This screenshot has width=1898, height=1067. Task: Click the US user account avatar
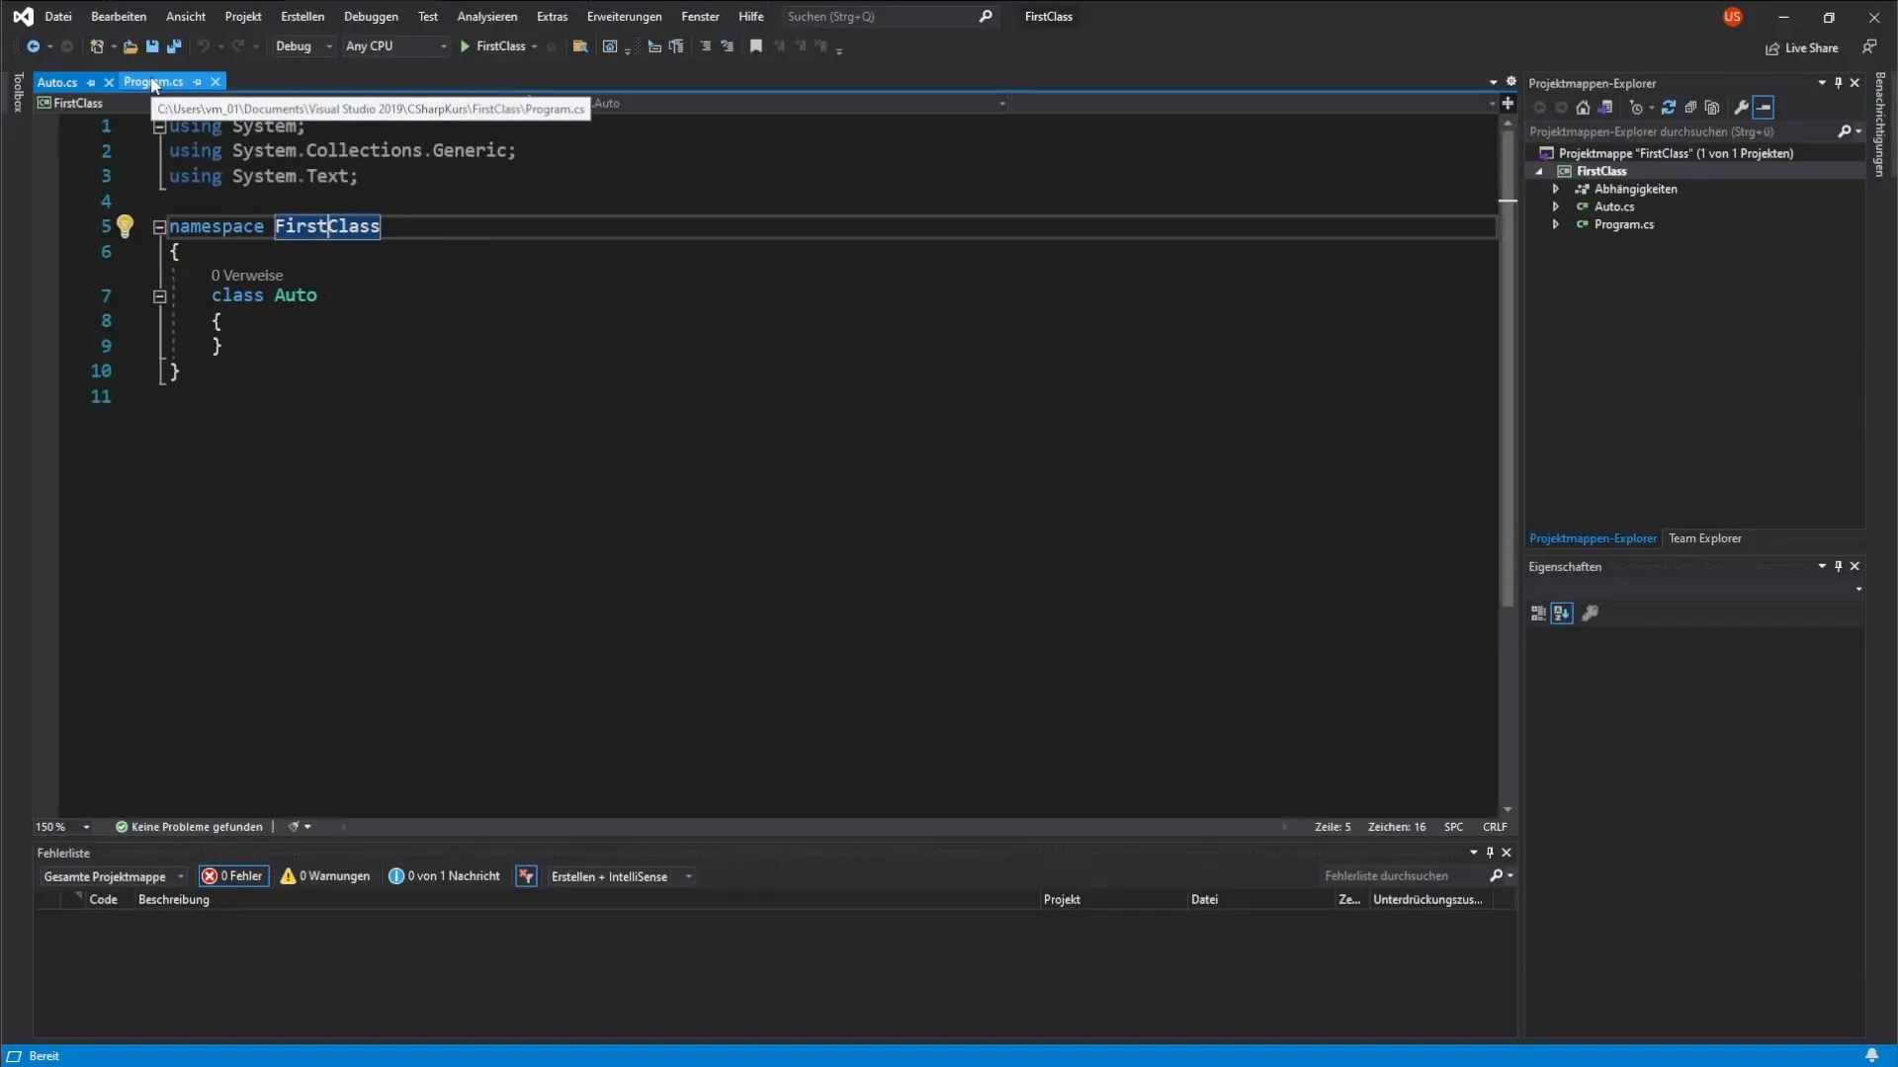click(x=1733, y=17)
